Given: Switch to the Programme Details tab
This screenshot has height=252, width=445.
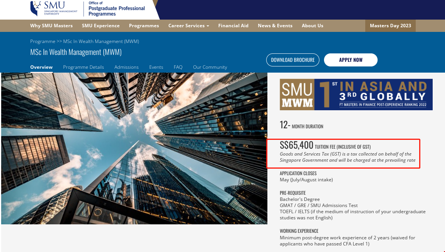Looking at the screenshot, I should [x=84, y=67].
